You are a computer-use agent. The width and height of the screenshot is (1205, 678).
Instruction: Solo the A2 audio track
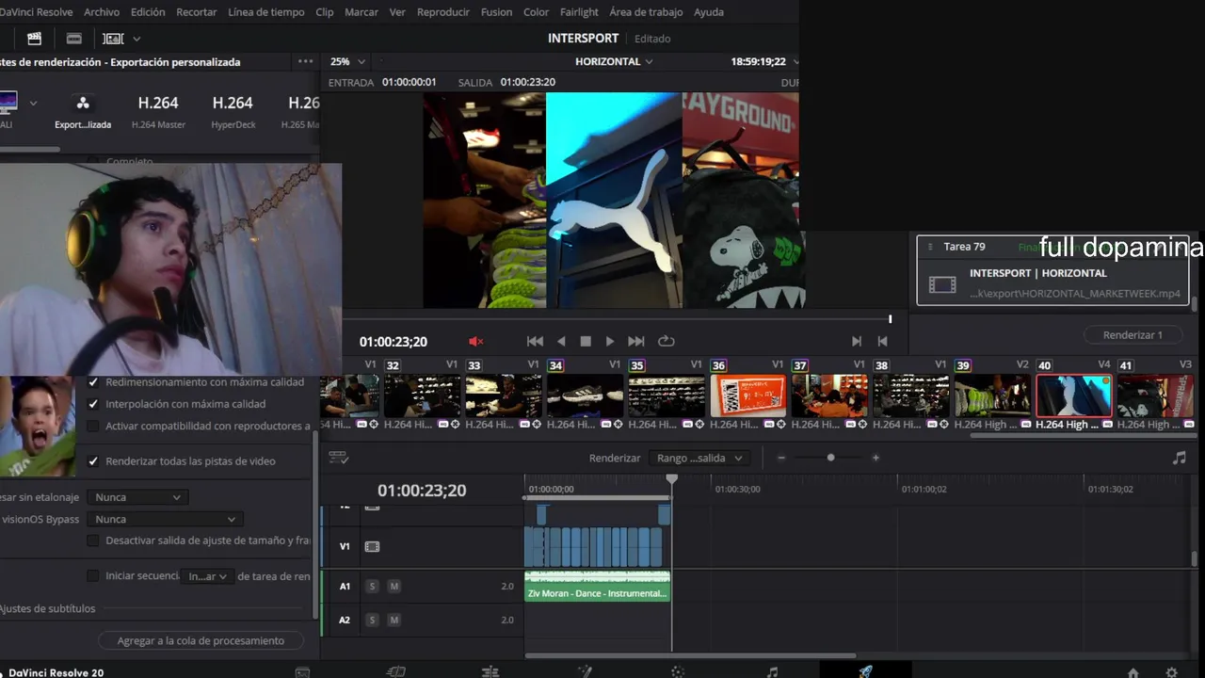click(x=372, y=620)
